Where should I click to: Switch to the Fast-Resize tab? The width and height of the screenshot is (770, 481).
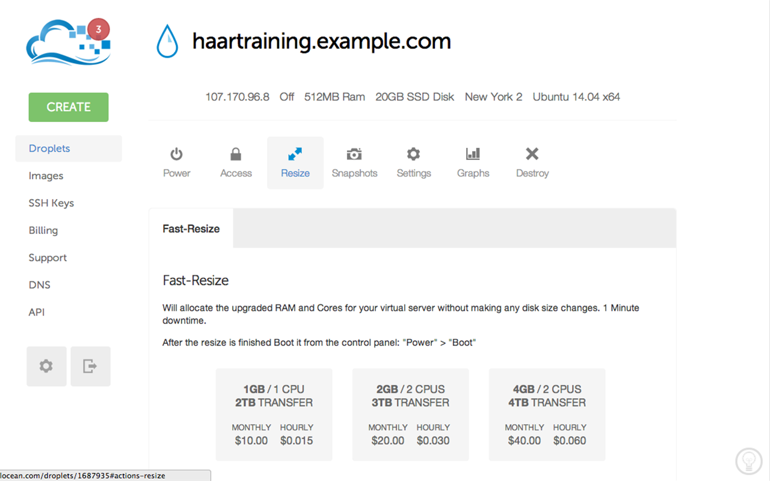(191, 228)
